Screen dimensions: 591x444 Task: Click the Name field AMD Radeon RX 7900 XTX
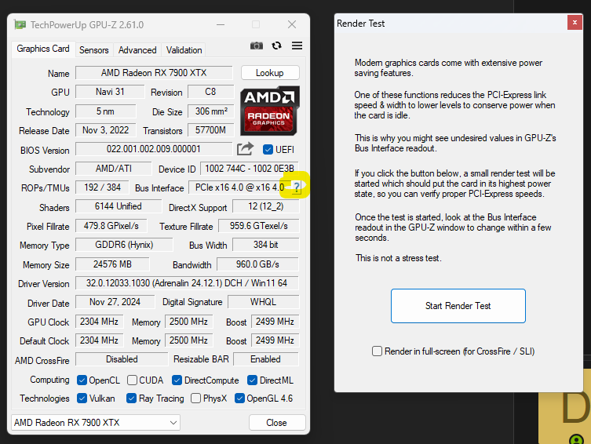(154, 73)
